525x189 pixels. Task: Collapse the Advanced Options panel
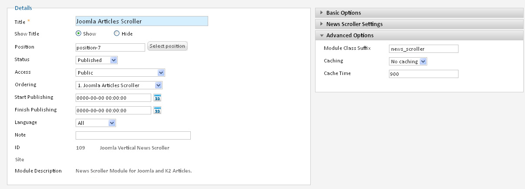(419, 35)
